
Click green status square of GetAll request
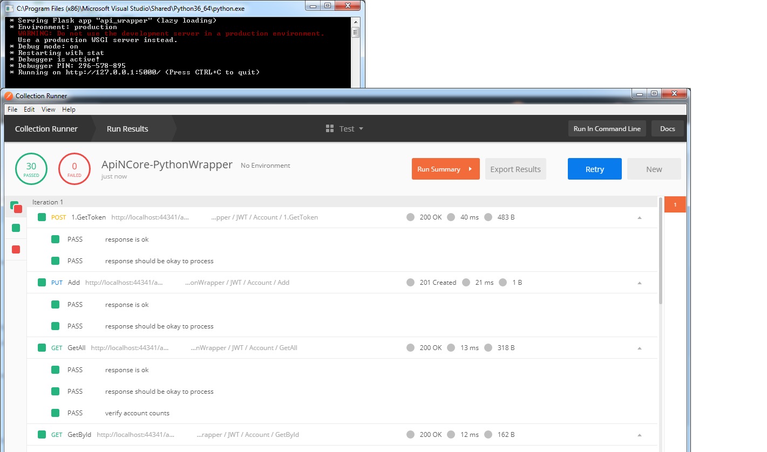coord(42,348)
